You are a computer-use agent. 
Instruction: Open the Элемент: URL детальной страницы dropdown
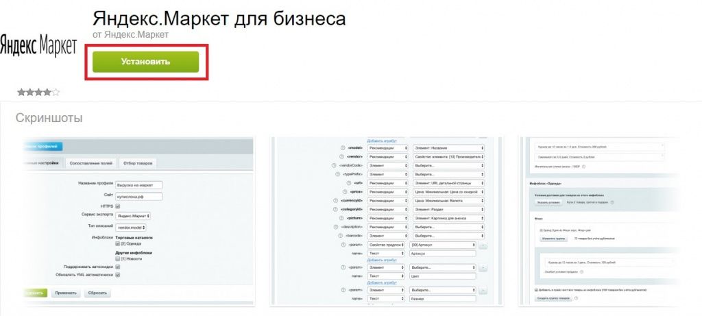click(x=447, y=183)
